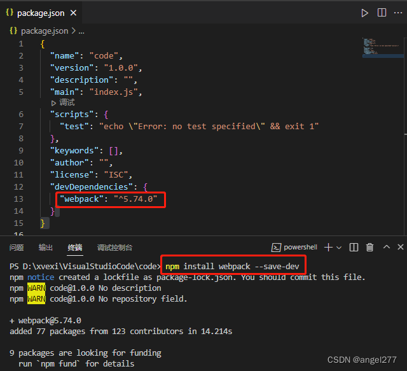The image size is (407, 371).
Task: Switch to the 输出 output panel tab
Action: [x=45, y=248]
